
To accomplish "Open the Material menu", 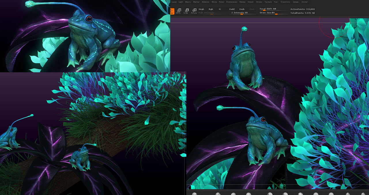I will tap(206, 2).
